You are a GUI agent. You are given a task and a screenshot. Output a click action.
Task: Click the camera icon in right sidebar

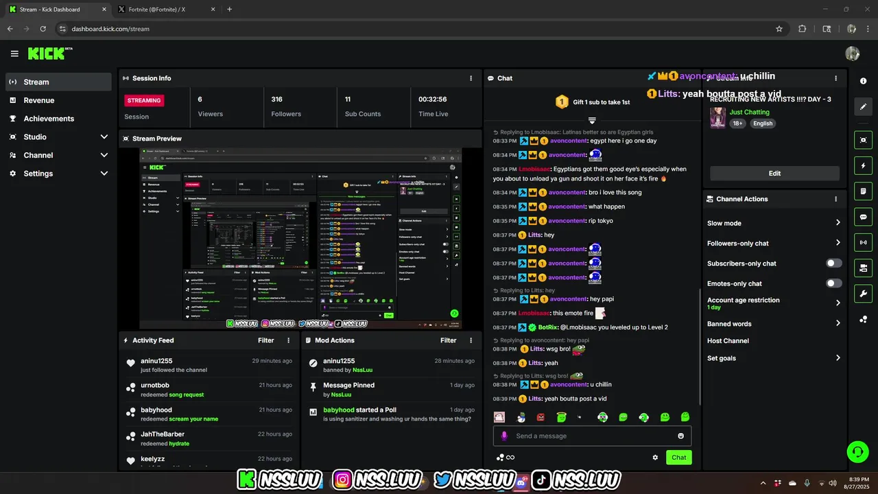tap(863, 268)
